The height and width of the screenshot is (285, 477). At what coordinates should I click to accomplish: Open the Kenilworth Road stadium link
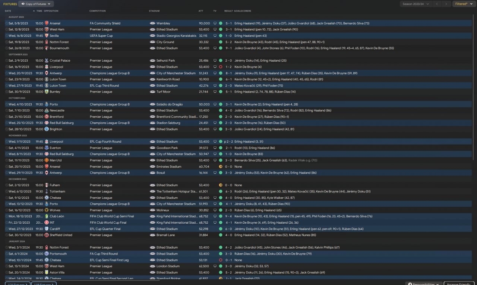point(168,79)
